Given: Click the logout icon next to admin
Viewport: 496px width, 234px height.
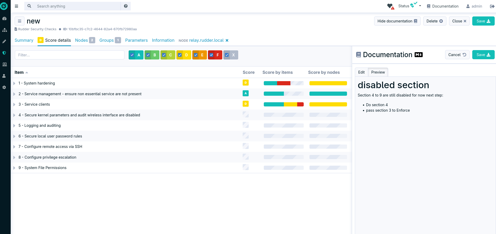Looking at the screenshot, I should [492, 6].
